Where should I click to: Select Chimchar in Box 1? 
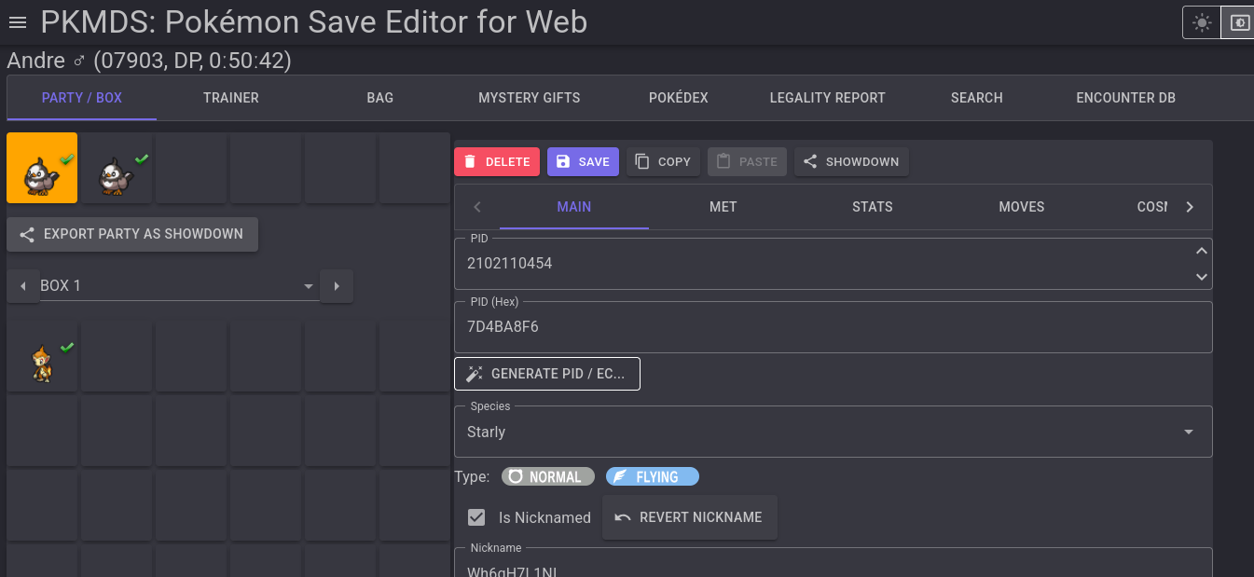42,359
